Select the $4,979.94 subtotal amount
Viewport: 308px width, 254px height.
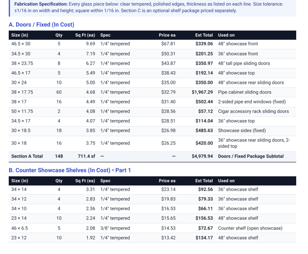click(x=202, y=156)
